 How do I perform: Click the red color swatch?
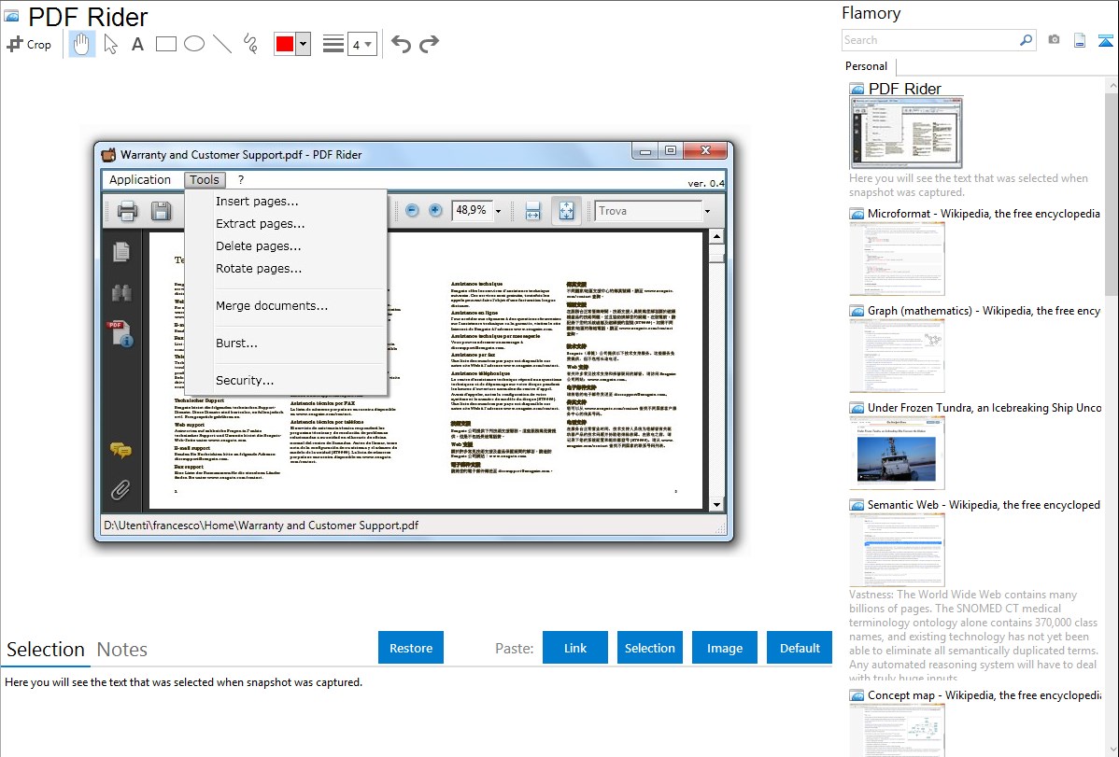(x=285, y=44)
